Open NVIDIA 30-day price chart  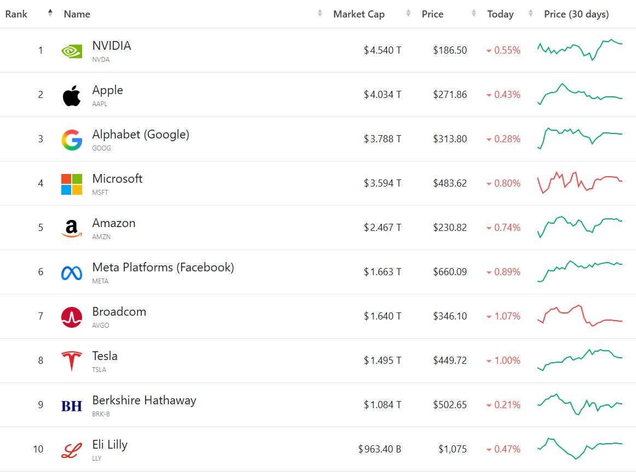point(580,50)
